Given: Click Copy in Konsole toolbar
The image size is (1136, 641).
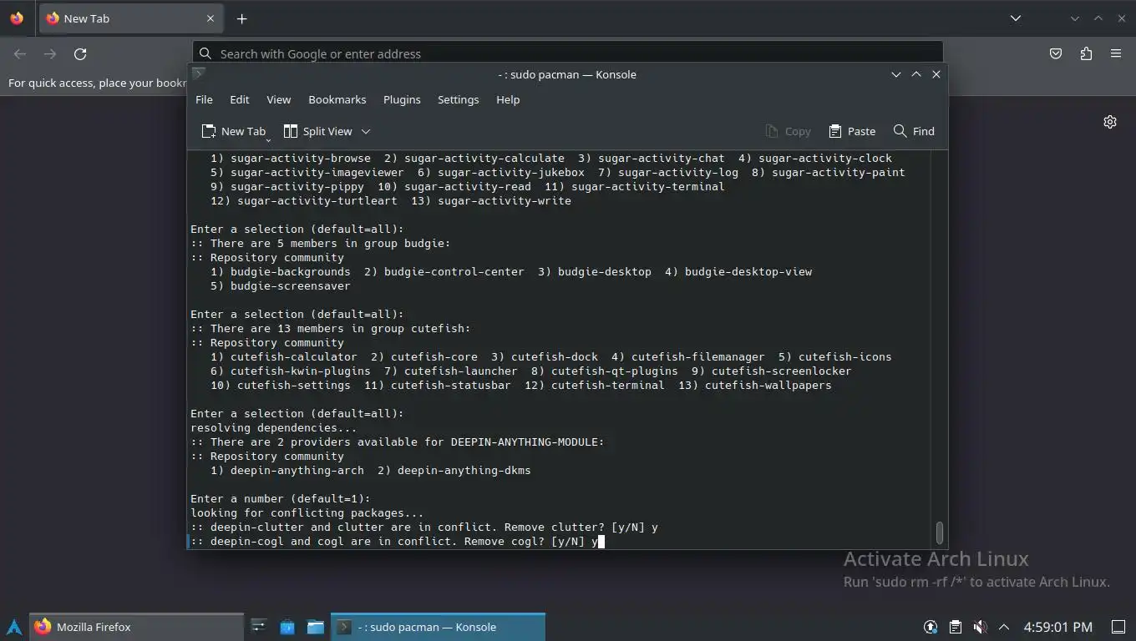Looking at the screenshot, I should 788,131.
